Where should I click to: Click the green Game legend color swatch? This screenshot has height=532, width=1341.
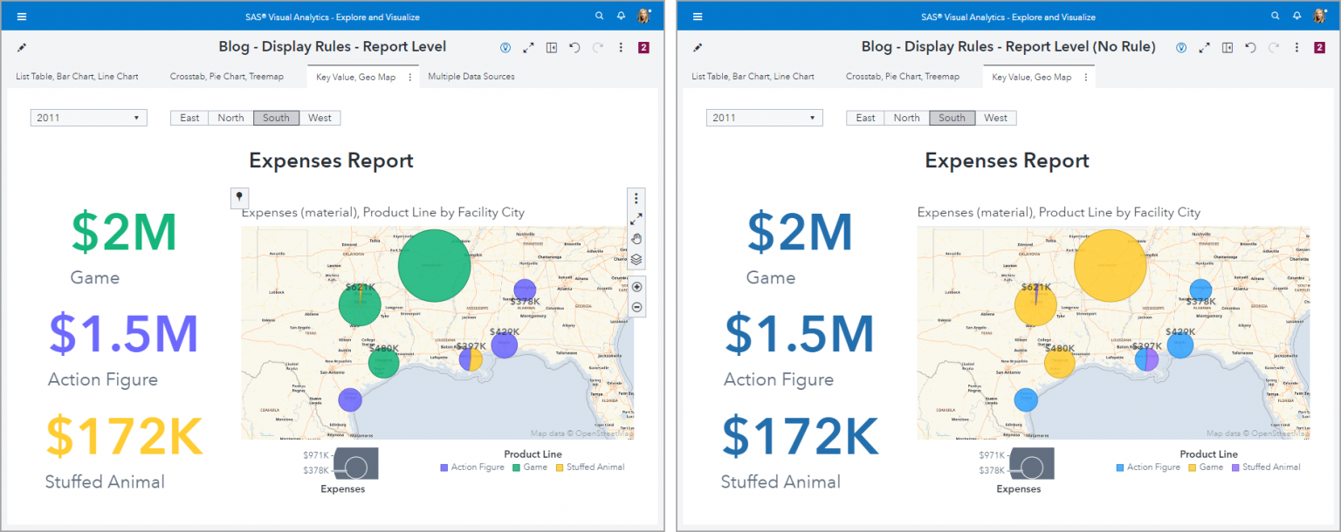517,467
